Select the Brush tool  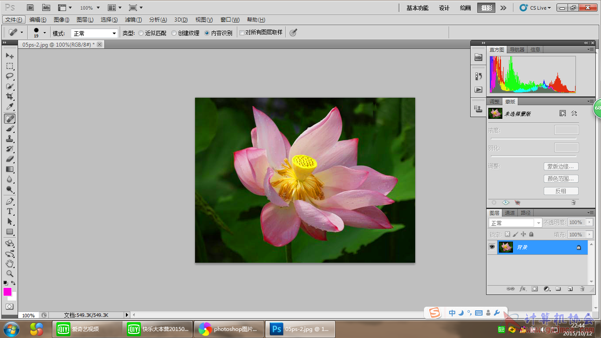tap(10, 129)
